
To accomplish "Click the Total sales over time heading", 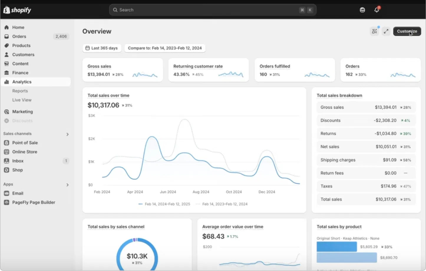I will 108,95.
